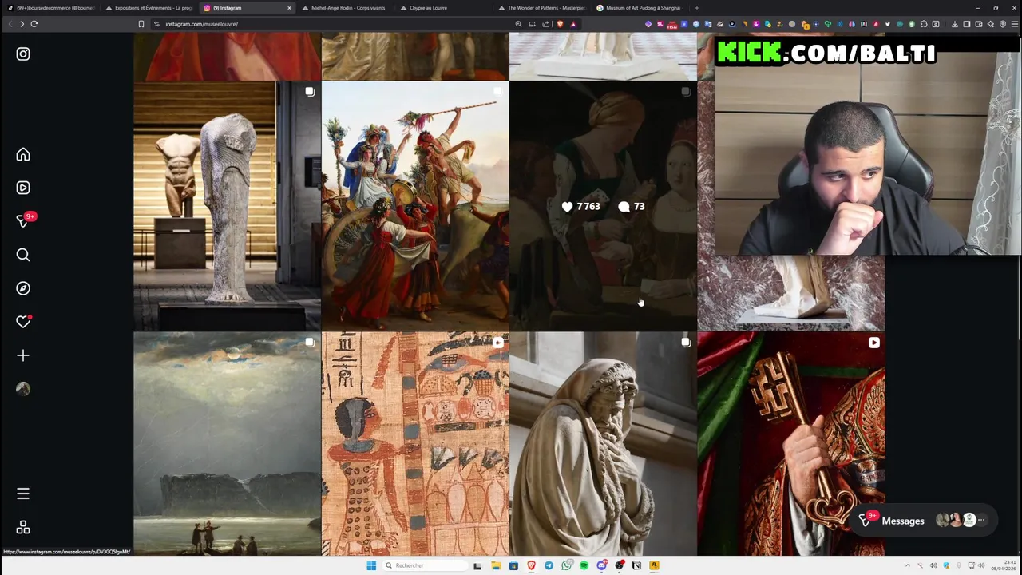This screenshot has height=575, width=1022.
Task: Open Brave browser from the taskbar
Action: click(x=531, y=565)
